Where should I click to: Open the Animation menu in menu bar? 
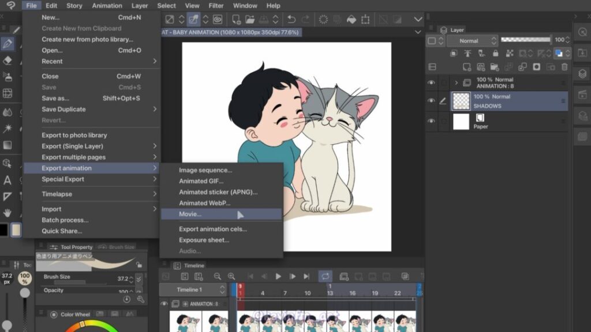coord(107,6)
